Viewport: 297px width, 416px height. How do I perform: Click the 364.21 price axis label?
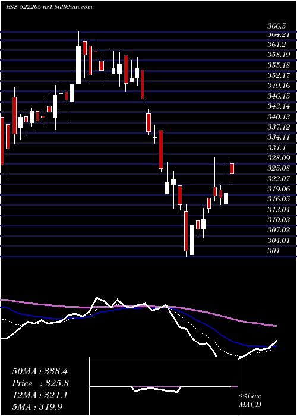(279, 34)
